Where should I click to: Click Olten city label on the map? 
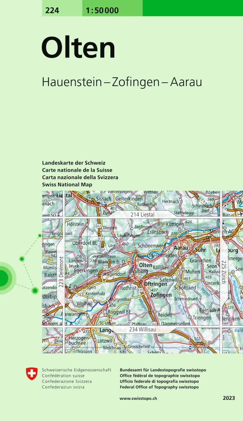(x=145, y=265)
